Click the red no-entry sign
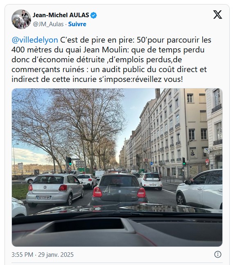 207,161
